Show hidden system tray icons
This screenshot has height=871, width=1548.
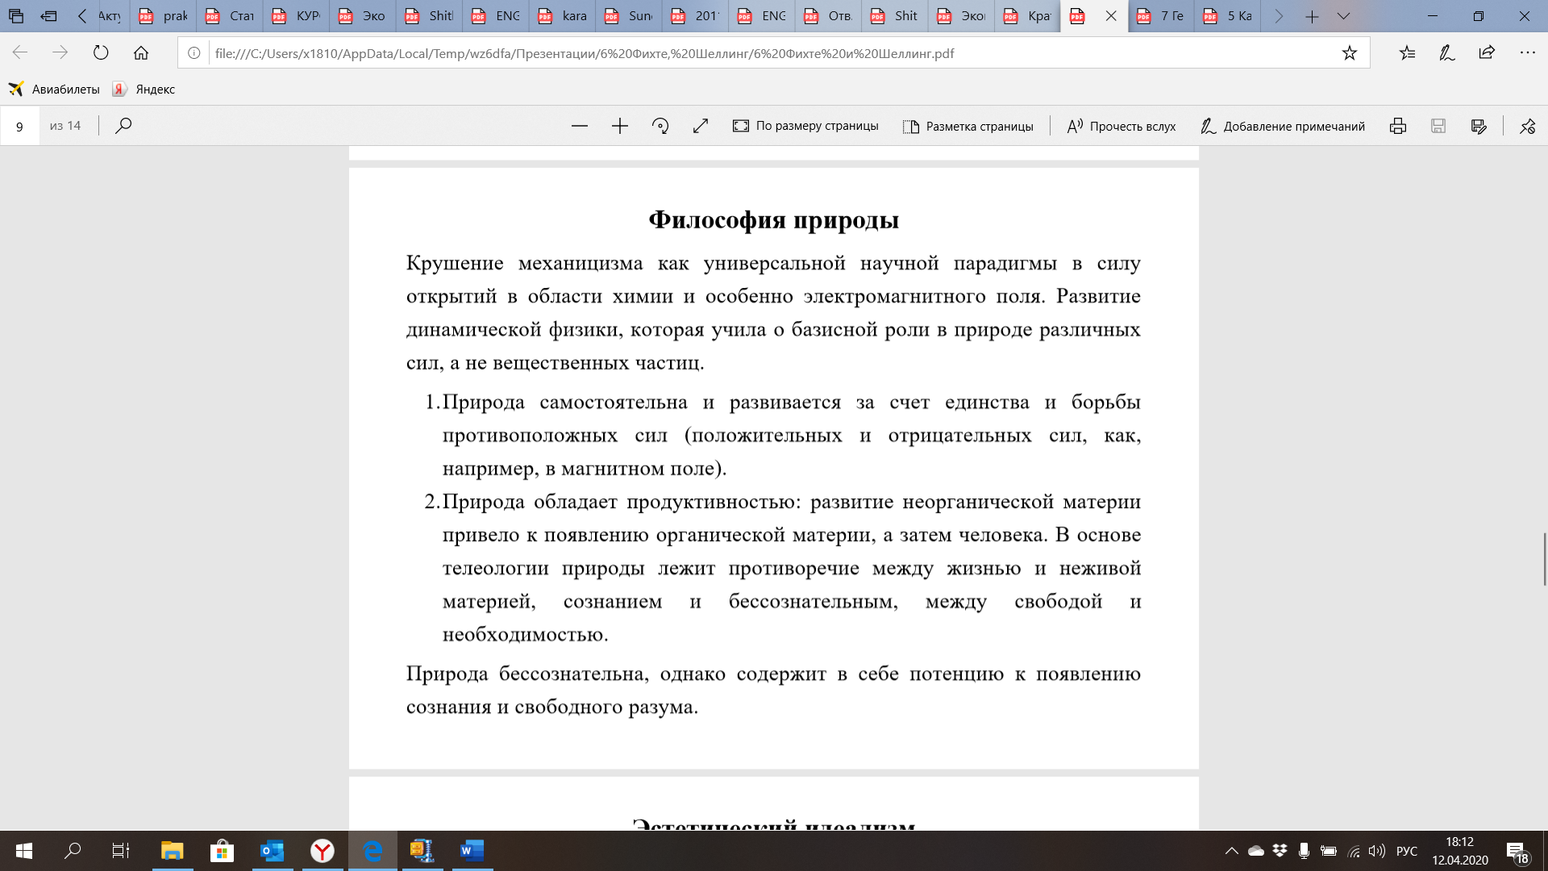click(1231, 851)
